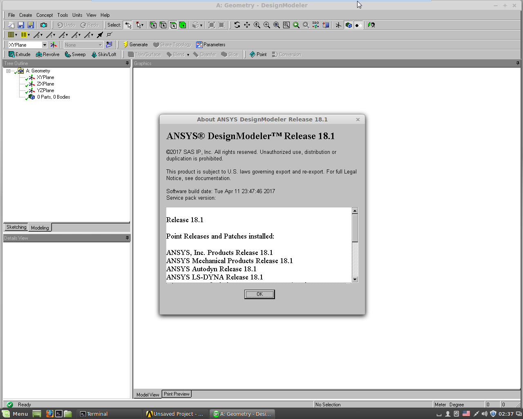Click the New document toolbar icon
This screenshot has width=523, height=419.
(11, 25)
